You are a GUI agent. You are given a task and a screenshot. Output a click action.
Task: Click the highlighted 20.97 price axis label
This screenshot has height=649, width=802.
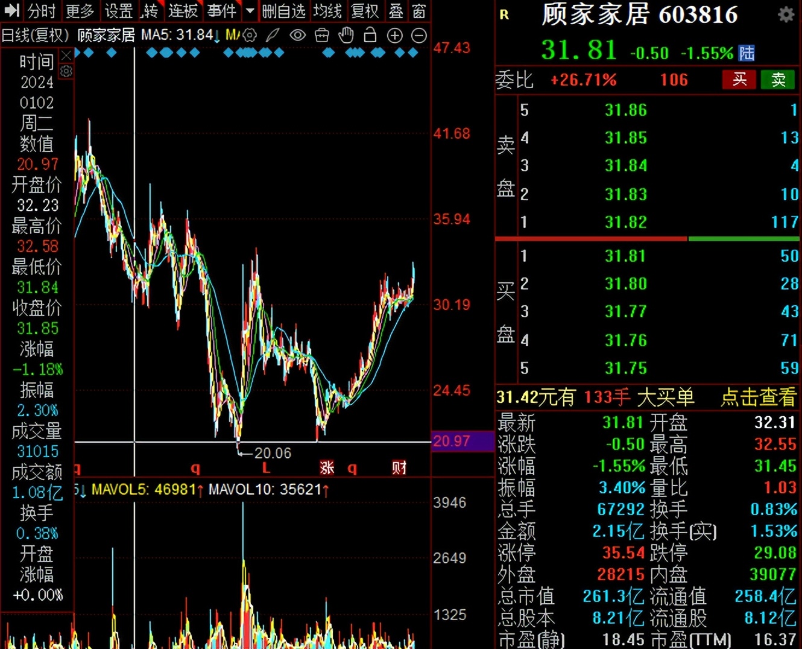click(462, 441)
